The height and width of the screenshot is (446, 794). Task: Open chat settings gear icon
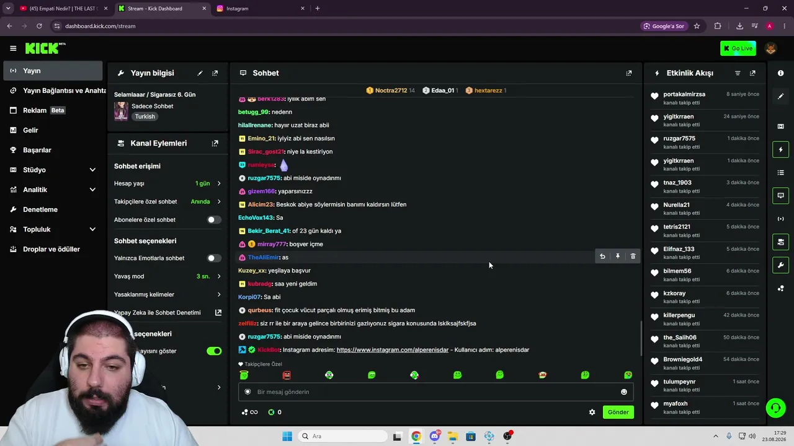[592, 412]
